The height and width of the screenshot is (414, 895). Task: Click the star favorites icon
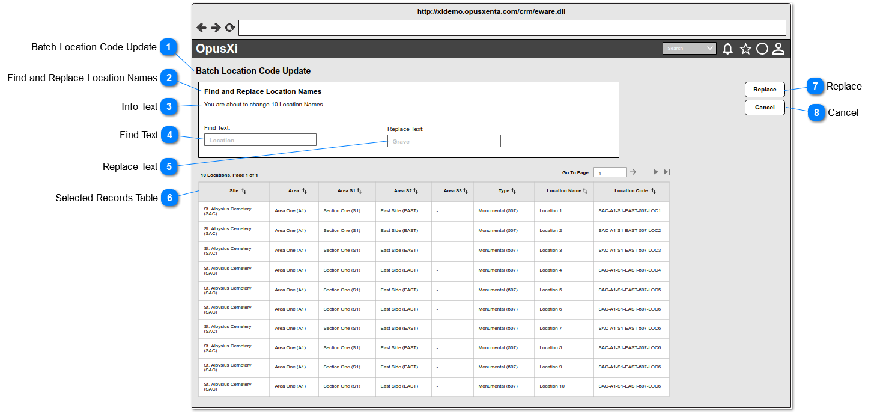coord(745,49)
